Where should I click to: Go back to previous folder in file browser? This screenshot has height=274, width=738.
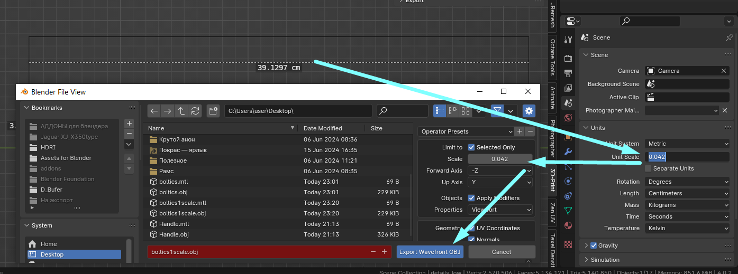[154, 111]
